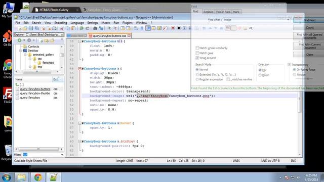Screen dimensions: 324x182
Task: Uncheck the Wrap around checkbox
Action: pos(197,58)
